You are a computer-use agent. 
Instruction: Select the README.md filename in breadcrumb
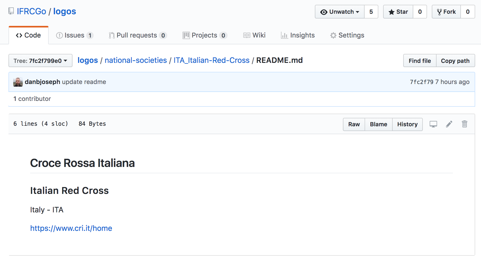tap(279, 60)
